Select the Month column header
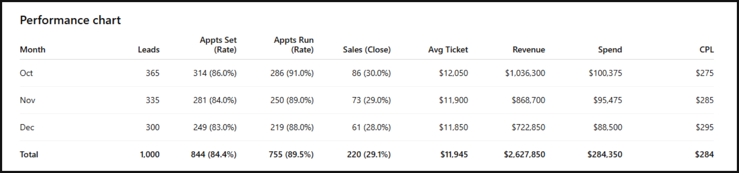 [x=33, y=50]
